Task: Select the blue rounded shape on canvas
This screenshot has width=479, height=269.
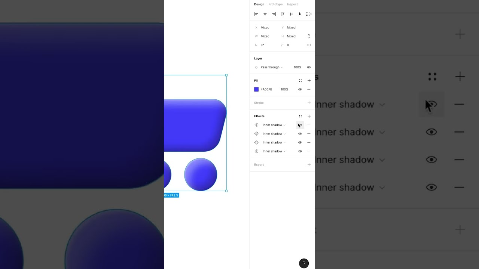Action: coord(195,126)
